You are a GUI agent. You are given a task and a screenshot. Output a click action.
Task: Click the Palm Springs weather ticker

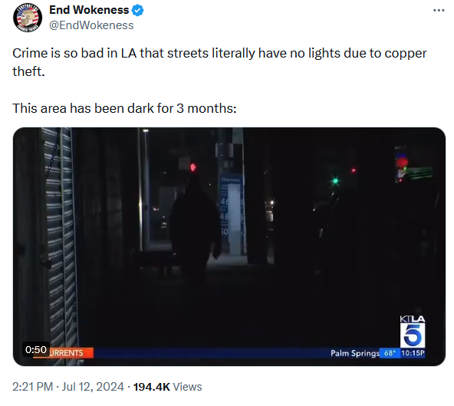355,353
